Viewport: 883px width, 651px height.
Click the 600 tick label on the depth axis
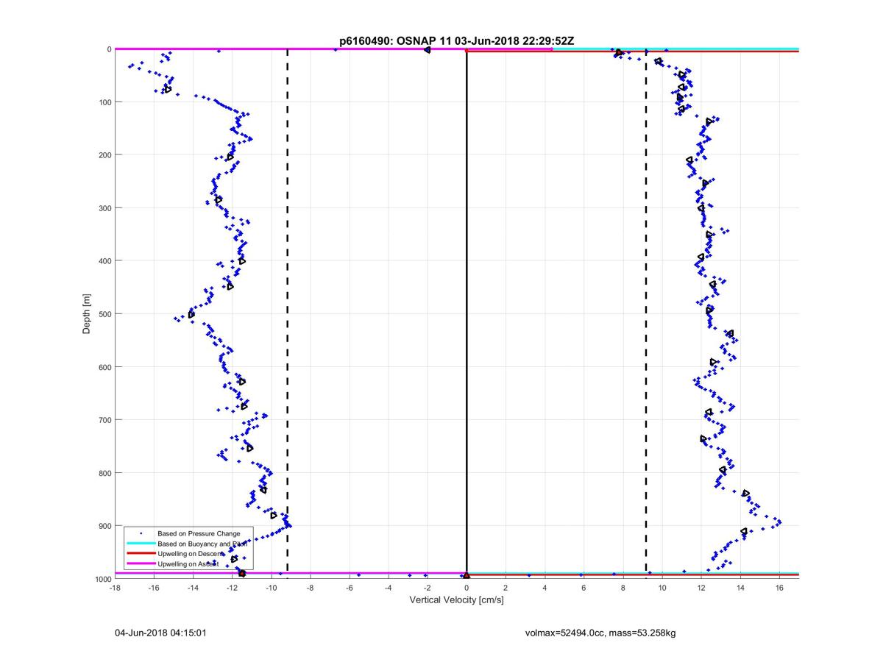(x=104, y=367)
